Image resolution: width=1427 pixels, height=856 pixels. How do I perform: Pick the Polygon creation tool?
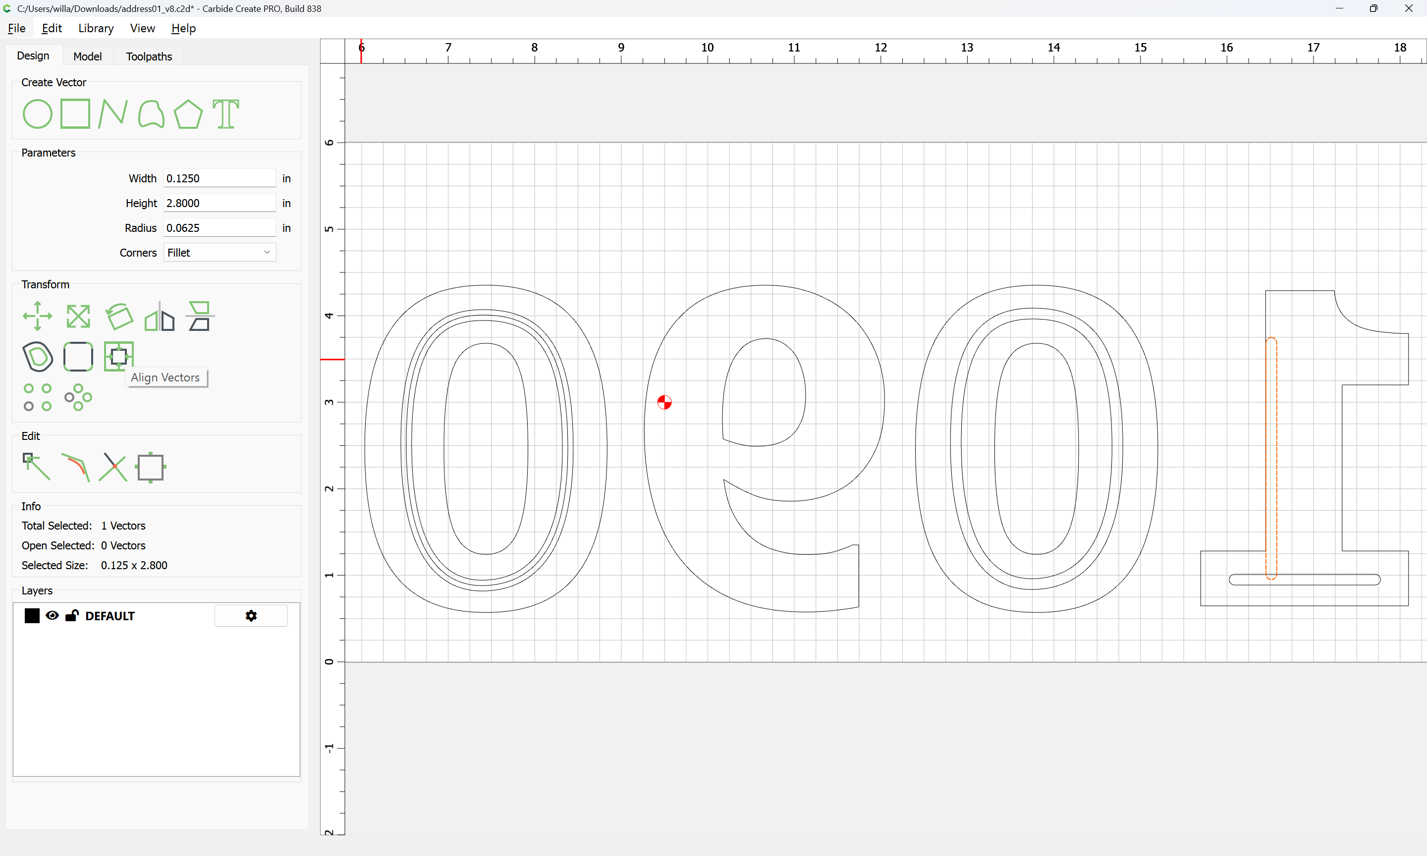coord(188,113)
